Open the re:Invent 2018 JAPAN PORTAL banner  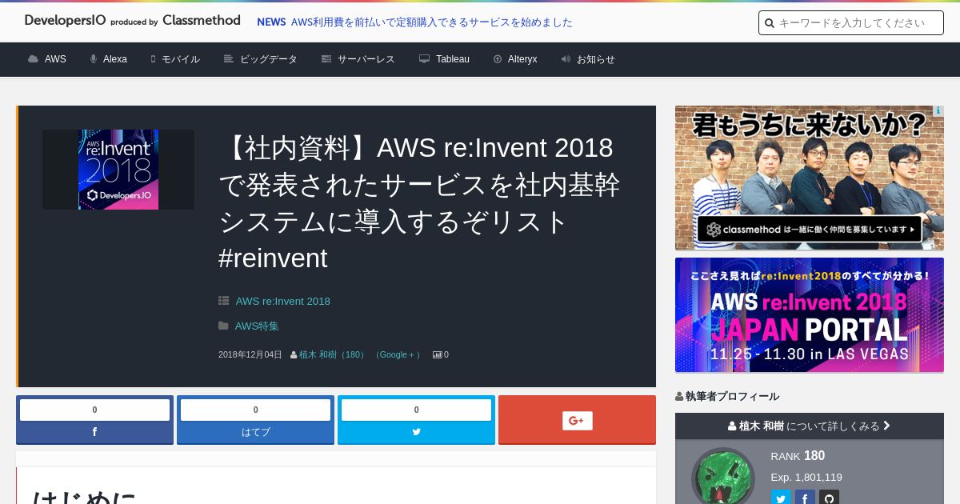pyautogui.click(x=810, y=315)
